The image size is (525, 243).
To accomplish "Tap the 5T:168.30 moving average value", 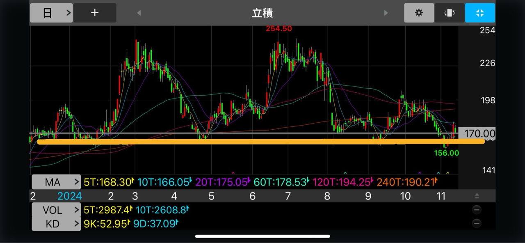I will [110, 182].
